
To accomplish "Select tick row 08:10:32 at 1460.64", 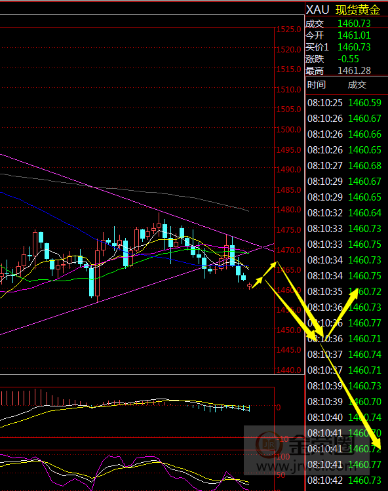I will tap(345, 213).
